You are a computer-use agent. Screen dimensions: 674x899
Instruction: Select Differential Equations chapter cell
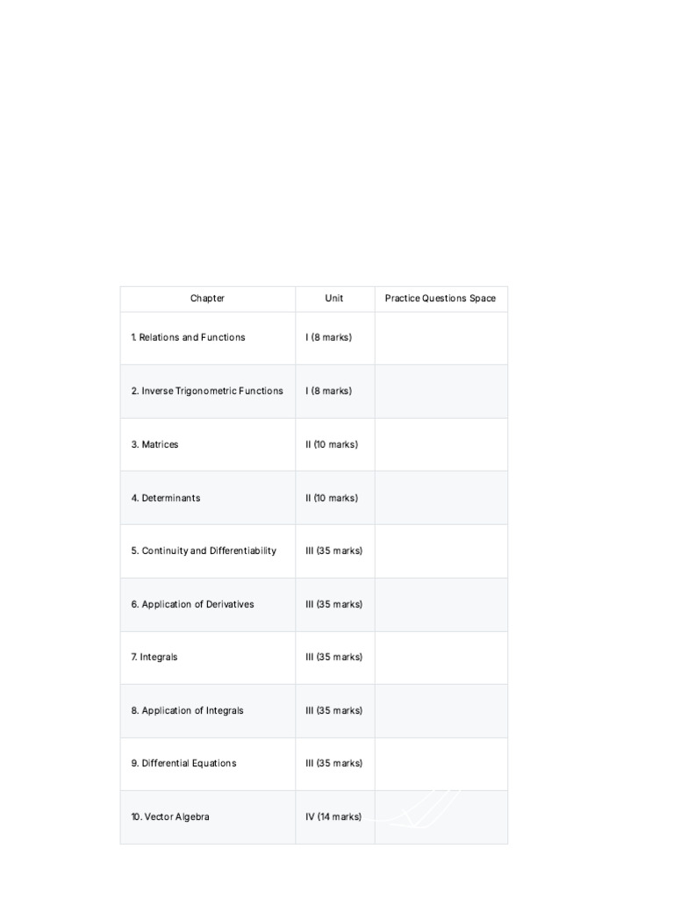point(207,764)
